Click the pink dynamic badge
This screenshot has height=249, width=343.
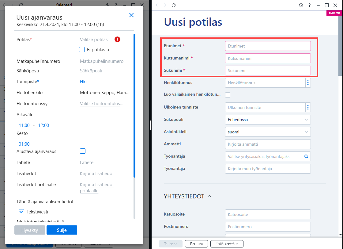pyautogui.click(x=334, y=13)
